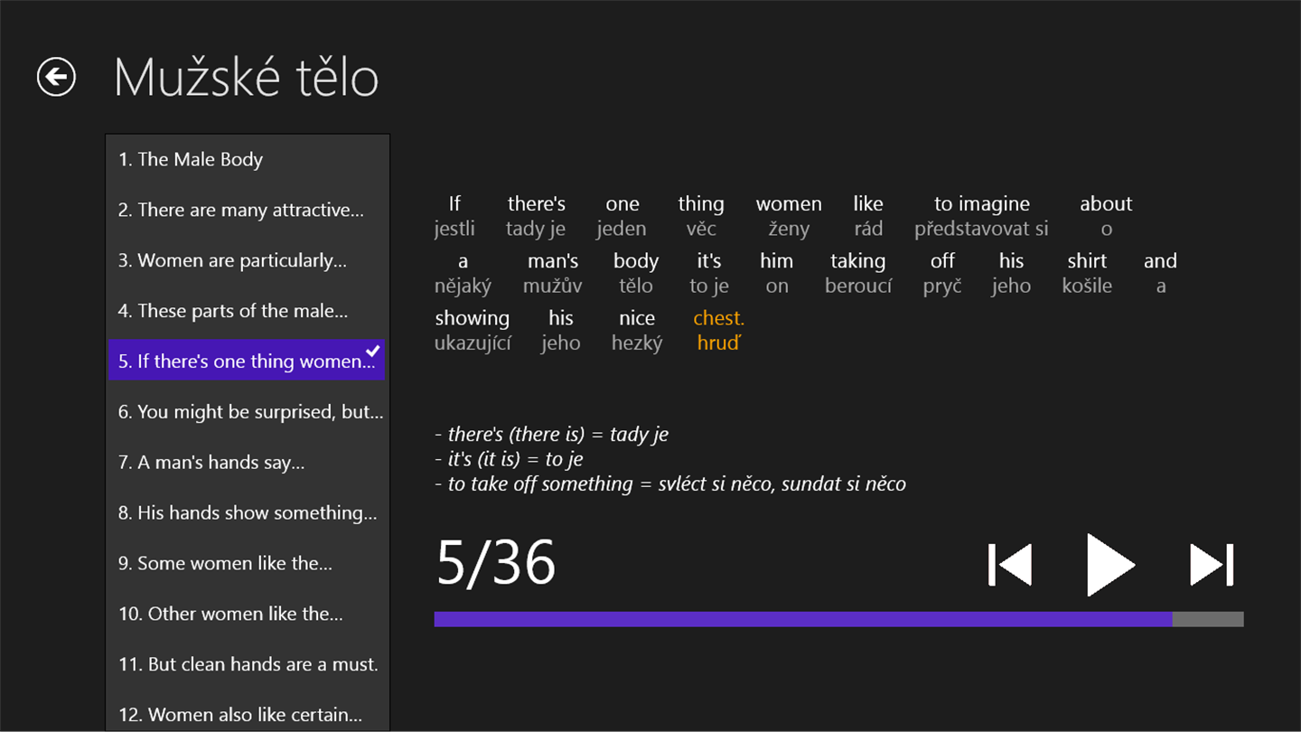Screen dimensions: 1301x732
Task: Open sentence 6 'You might be surprised, but...'
Action: click(250, 412)
